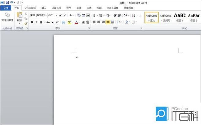Toggle Underline formatting
The width and height of the screenshot is (202, 125).
click(41, 22)
